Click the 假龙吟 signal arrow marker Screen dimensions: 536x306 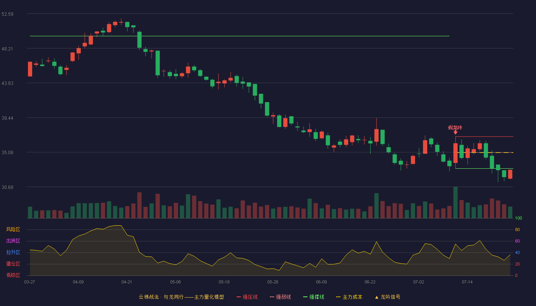[x=455, y=132]
